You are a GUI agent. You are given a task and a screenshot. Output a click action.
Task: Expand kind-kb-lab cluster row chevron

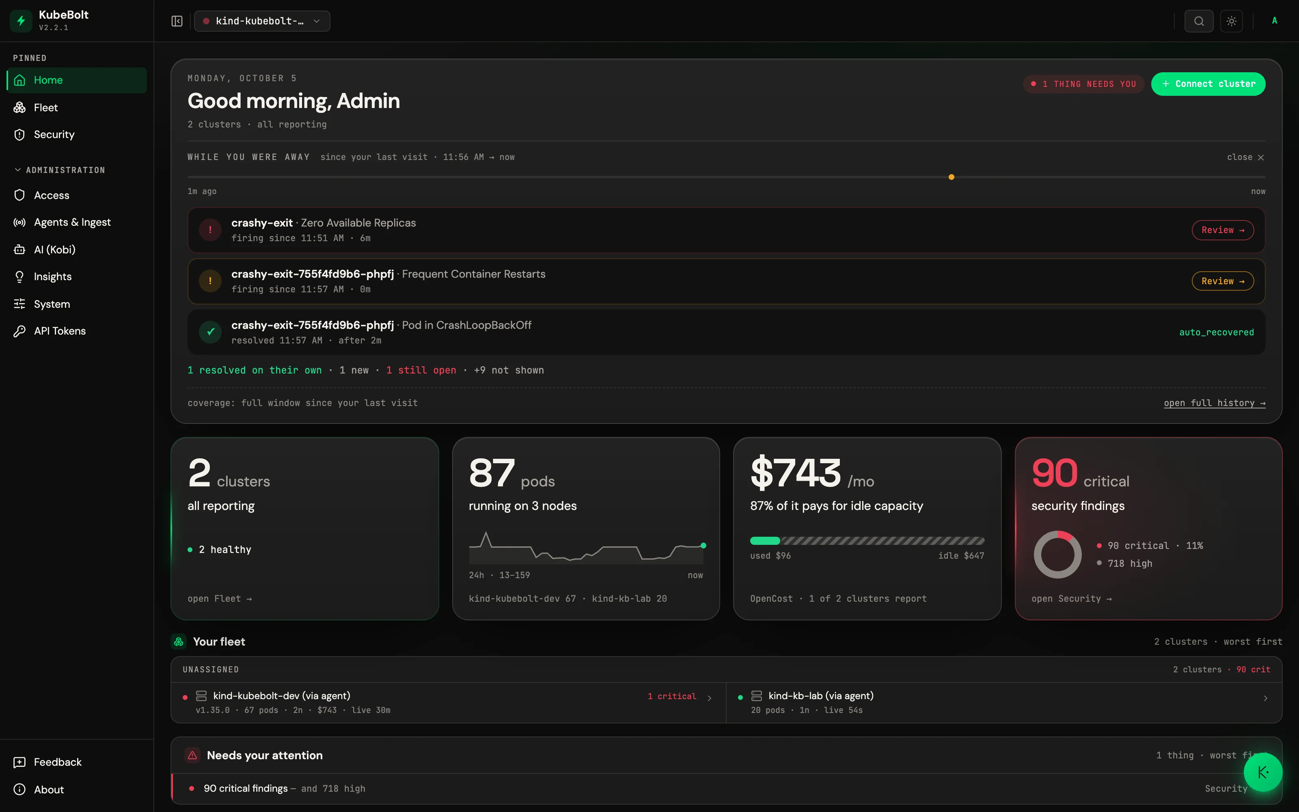click(x=1265, y=698)
